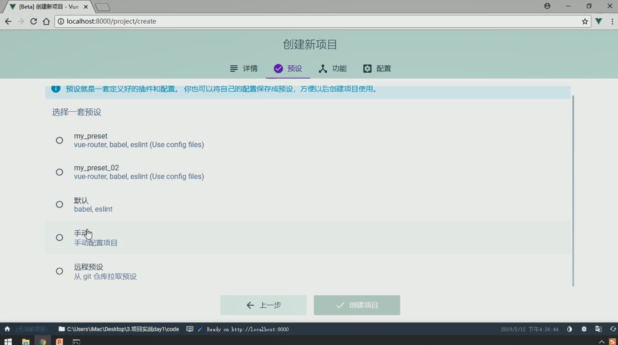This screenshot has height=345, width=618.
Task: Click the 手动配置项目 description text
Action: pyautogui.click(x=96, y=243)
